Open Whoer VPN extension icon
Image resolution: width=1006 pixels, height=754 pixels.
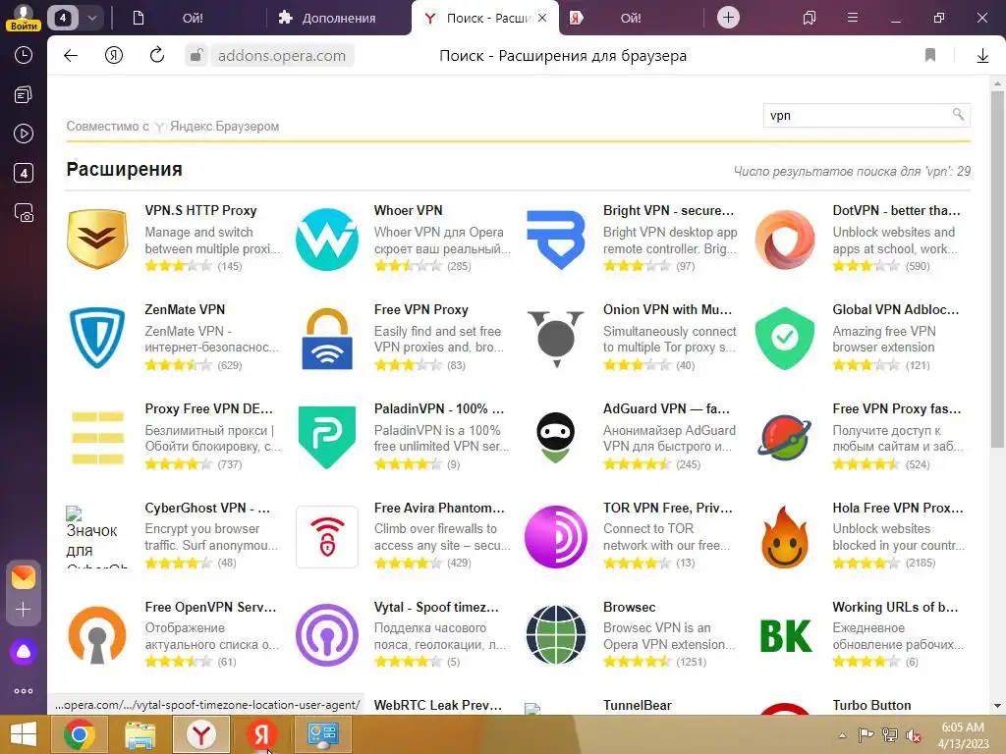click(x=327, y=239)
